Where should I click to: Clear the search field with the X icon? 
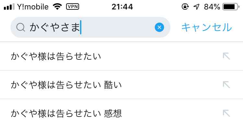159,27
